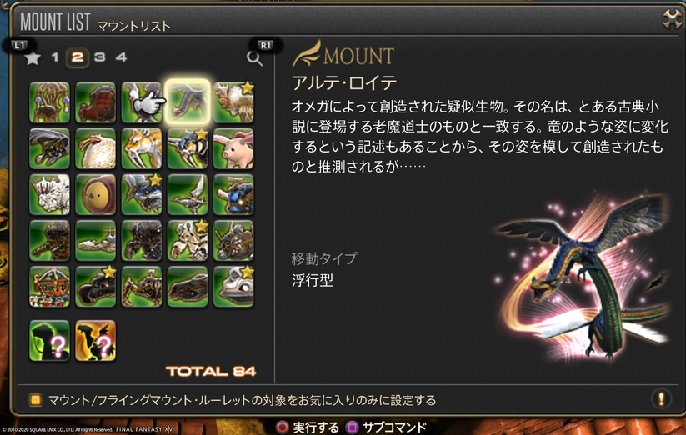Viewport: 686px width, 435px height.
Task: Switch to mount list page 3
Action: point(100,57)
